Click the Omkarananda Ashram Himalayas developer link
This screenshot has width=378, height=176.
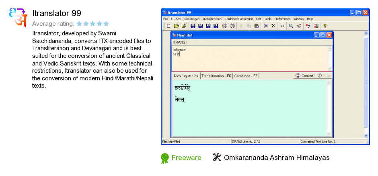277,158
